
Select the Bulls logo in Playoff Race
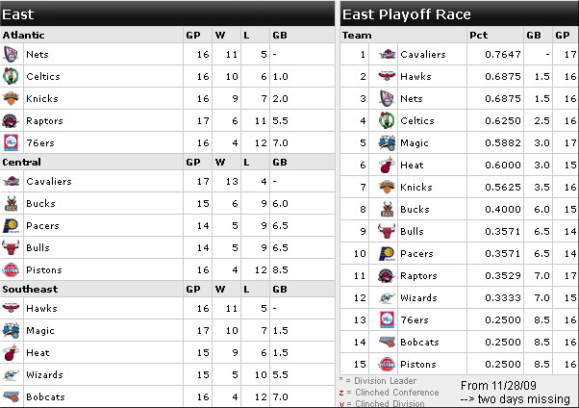(x=387, y=232)
